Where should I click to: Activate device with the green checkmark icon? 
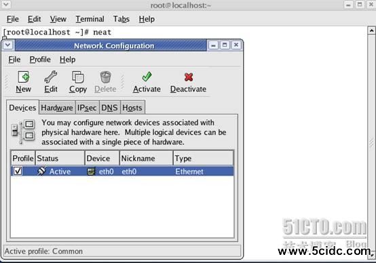(x=147, y=77)
